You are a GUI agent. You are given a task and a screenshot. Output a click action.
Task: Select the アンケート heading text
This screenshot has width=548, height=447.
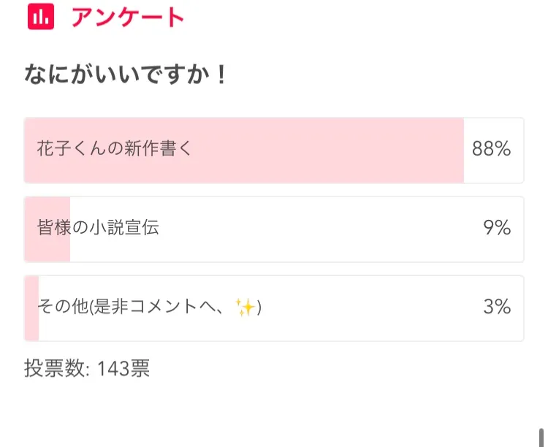coord(127,16)
